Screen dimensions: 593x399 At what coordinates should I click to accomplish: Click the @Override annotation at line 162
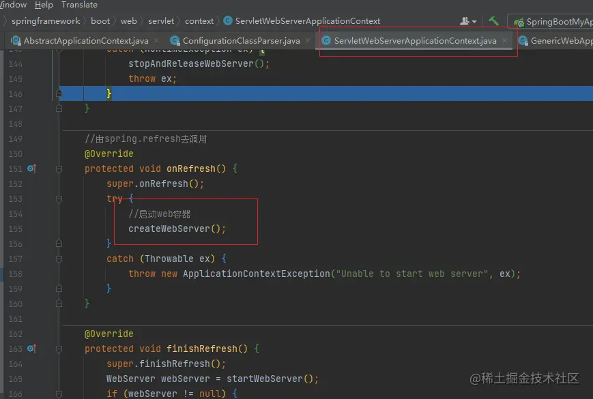109,334
